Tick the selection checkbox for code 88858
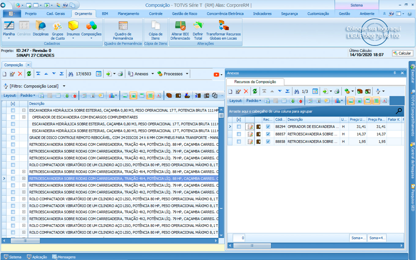The image size is (416, 260). coord(239,142)
